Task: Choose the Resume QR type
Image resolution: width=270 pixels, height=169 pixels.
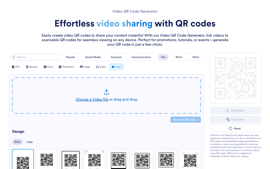Action: (32, 67)
